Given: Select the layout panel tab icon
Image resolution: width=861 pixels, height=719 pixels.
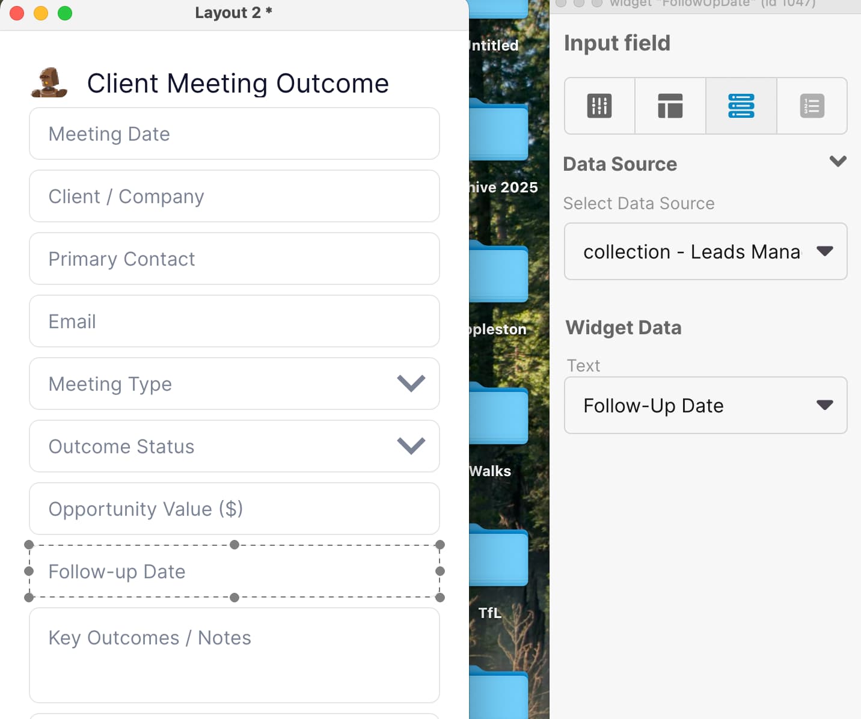Looking at the screenshot, I should (x=670, y=106).
